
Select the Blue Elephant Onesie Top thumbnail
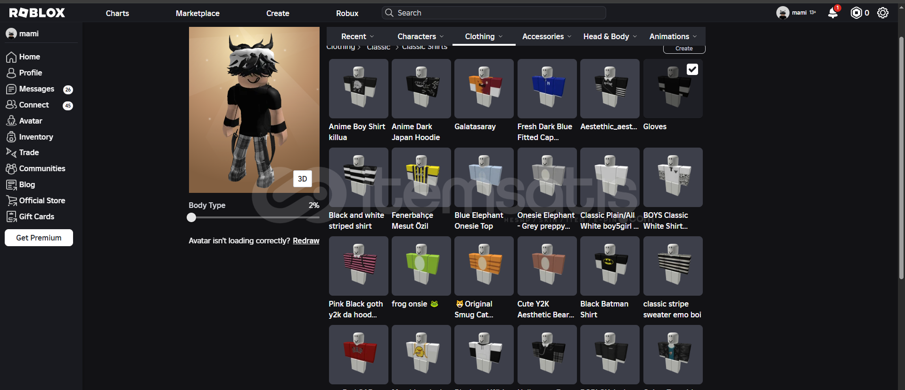point(484,177)
